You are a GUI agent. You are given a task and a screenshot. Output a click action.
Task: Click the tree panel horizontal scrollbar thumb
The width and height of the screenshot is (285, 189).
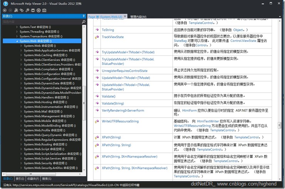(31, 174)
